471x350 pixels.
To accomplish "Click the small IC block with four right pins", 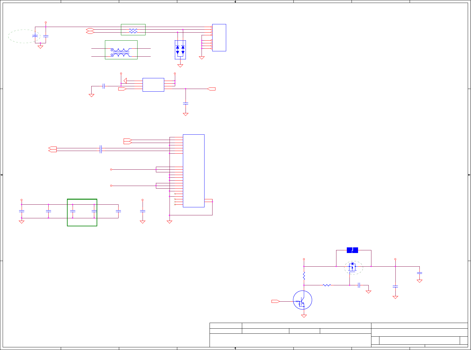I will pyautogui.click(x=153, y=85).
